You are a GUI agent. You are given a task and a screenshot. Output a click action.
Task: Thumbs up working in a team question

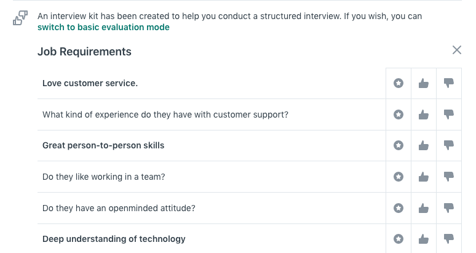tap(424, 177)
